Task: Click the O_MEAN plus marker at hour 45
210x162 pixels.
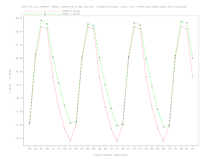Action: 117,141
